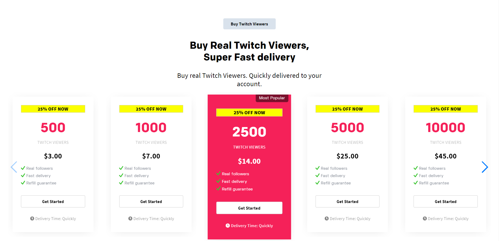Image resolution: width=499 pixels, height=241 pixels.
Task: Click clock icon in the 2500 viewers card
Action: point(228,226)
